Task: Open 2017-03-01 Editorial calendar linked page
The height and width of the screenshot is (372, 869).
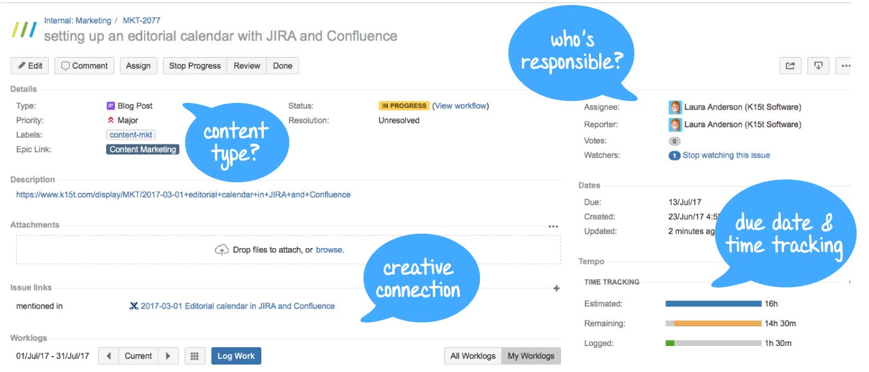Action: tap(238, 306)
